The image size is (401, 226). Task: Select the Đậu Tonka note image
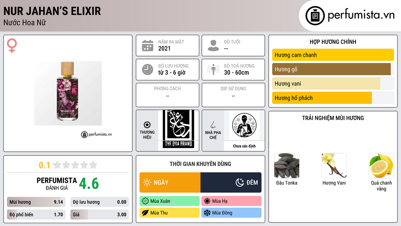pos(287,166)
